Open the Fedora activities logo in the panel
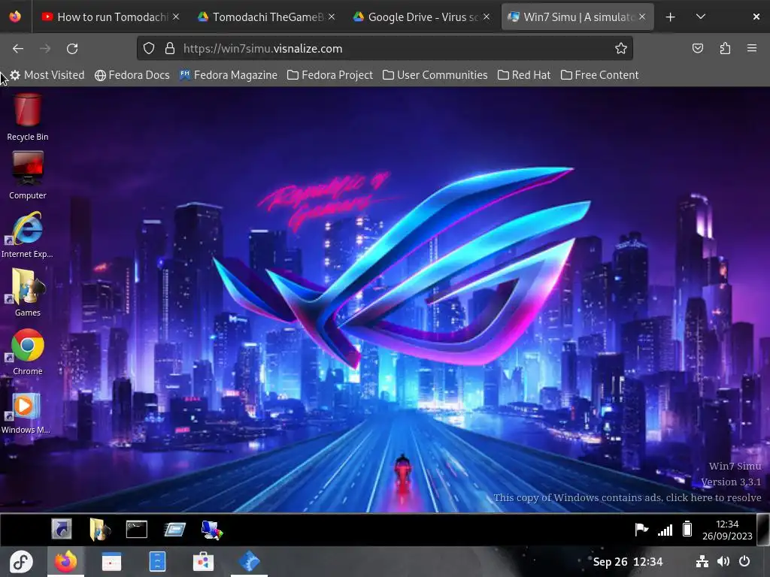Screen dimensions: 770x577 point(21,562)
